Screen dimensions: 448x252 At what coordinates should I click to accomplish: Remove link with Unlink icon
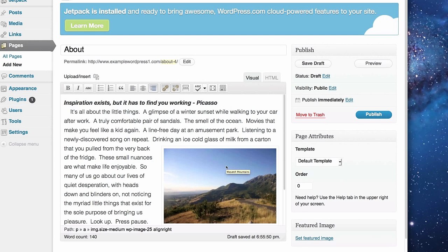175,88
